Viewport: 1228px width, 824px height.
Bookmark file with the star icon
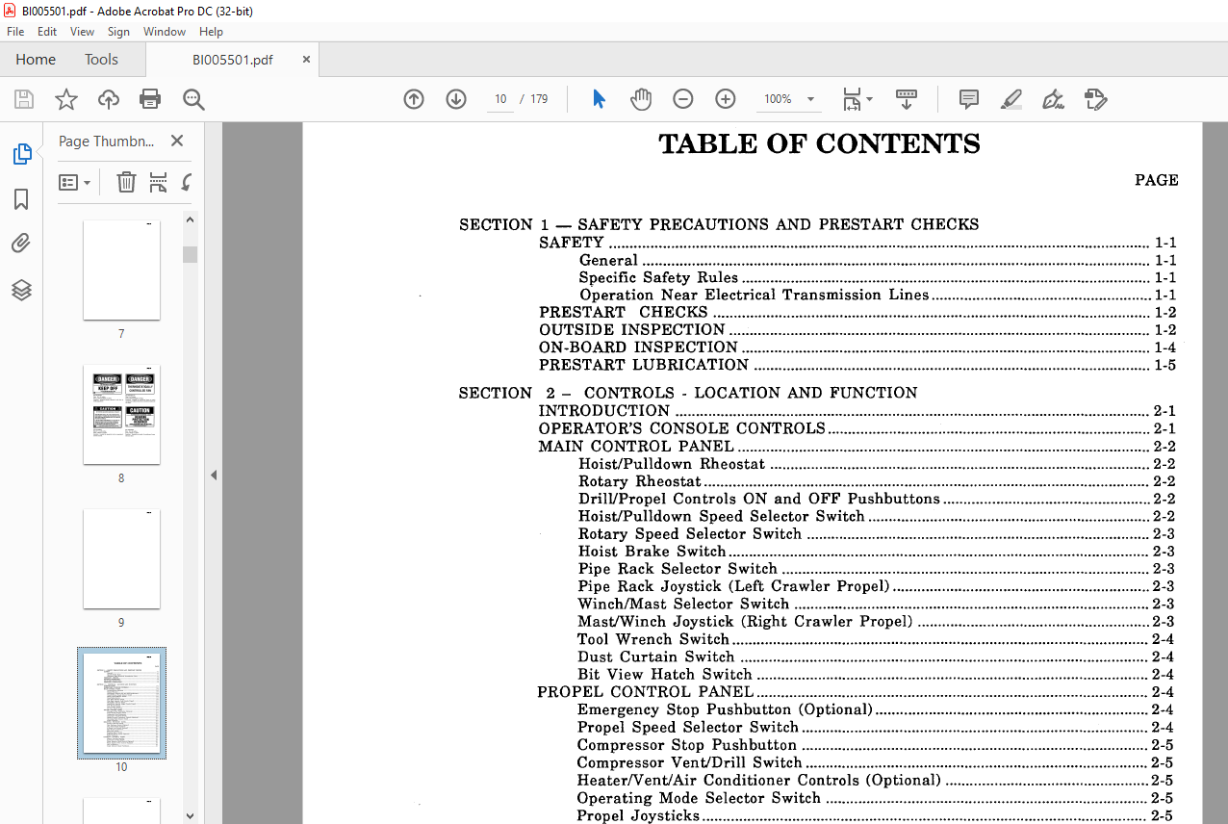coord(66,99)
